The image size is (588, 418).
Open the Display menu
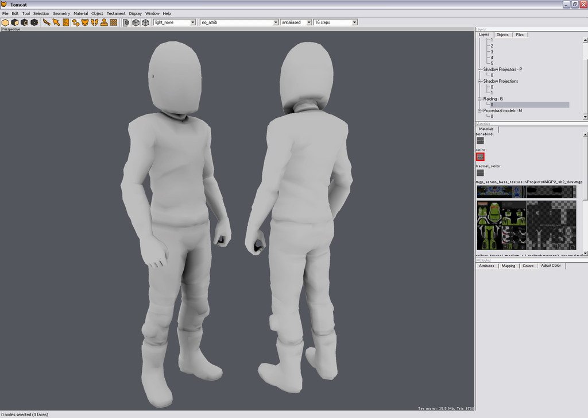click(136, 14)
